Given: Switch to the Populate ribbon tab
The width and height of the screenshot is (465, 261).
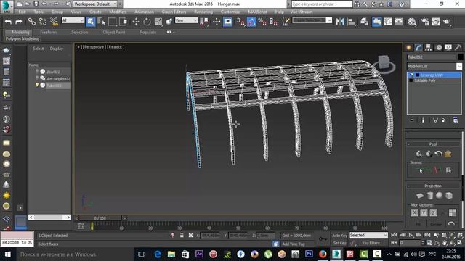Looking at the screenshot, I should coord(148,32).
